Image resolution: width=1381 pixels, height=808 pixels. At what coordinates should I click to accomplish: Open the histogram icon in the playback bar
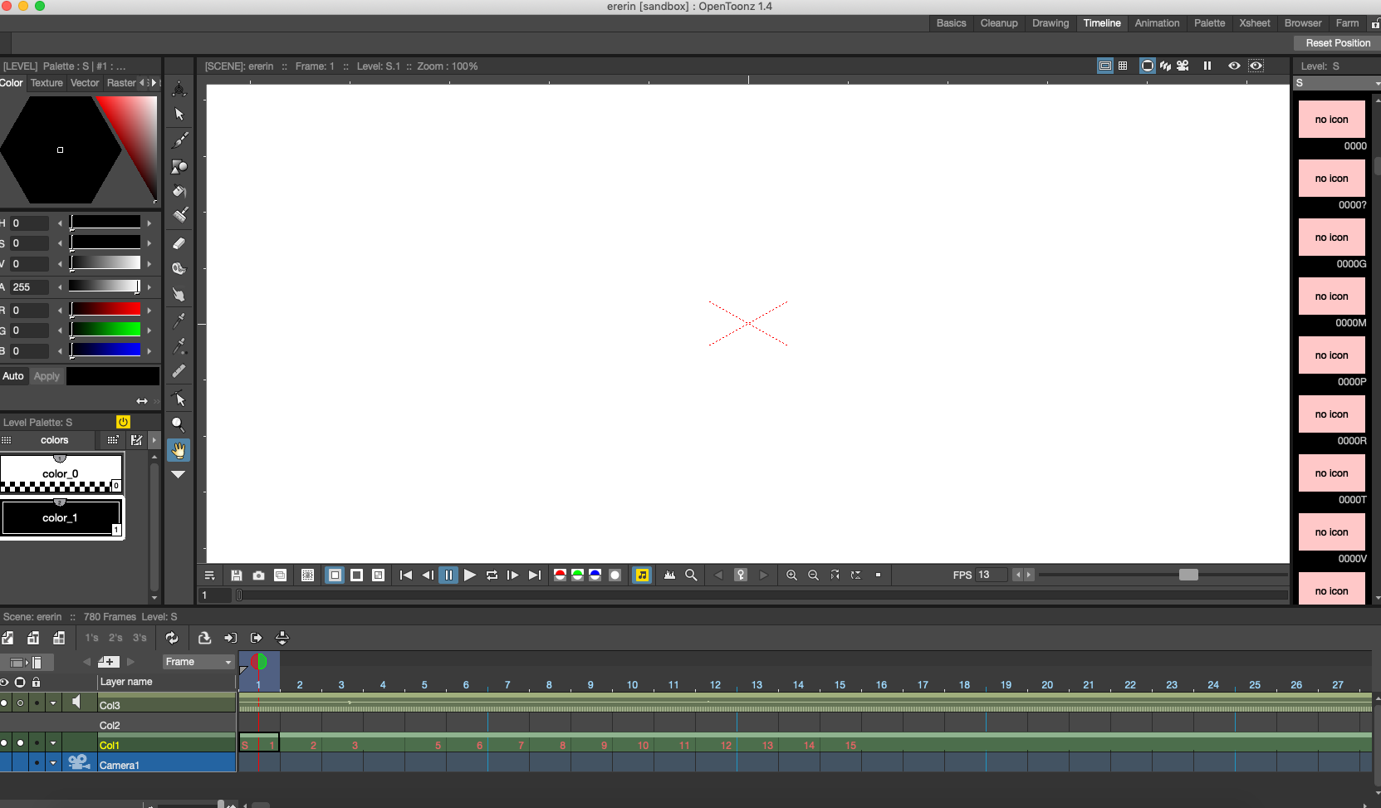pos(670,575)
